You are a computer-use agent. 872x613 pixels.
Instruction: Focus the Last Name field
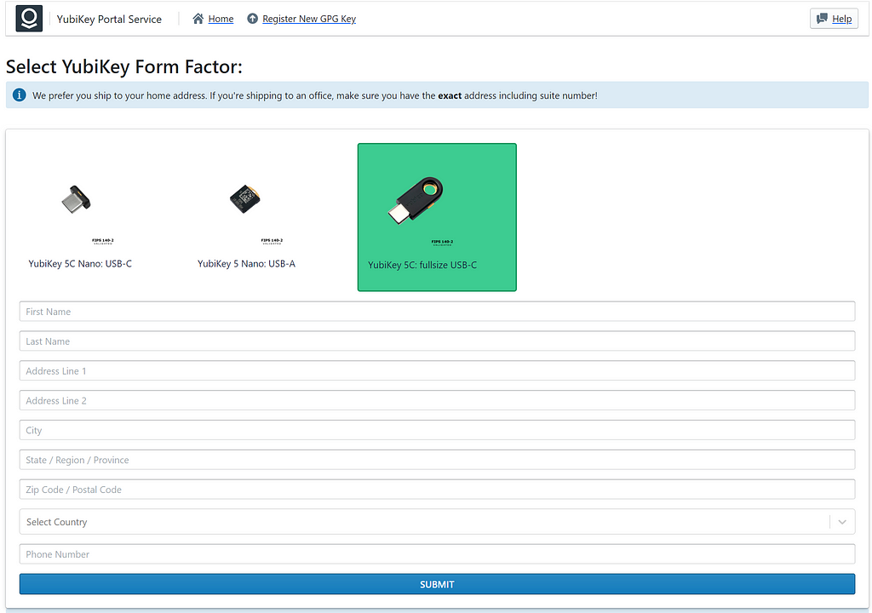tap(437, 341)
